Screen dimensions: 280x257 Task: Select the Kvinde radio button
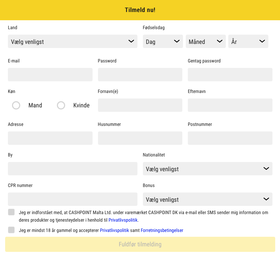pyautogui.click(x=61, y=105)
